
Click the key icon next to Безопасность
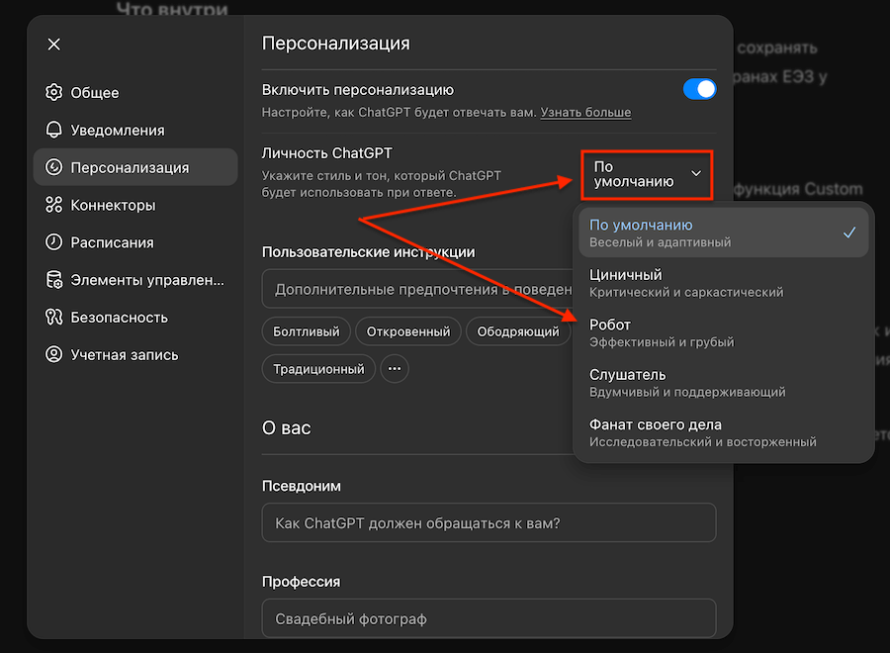pyautogui.click(x=54, y=317)
